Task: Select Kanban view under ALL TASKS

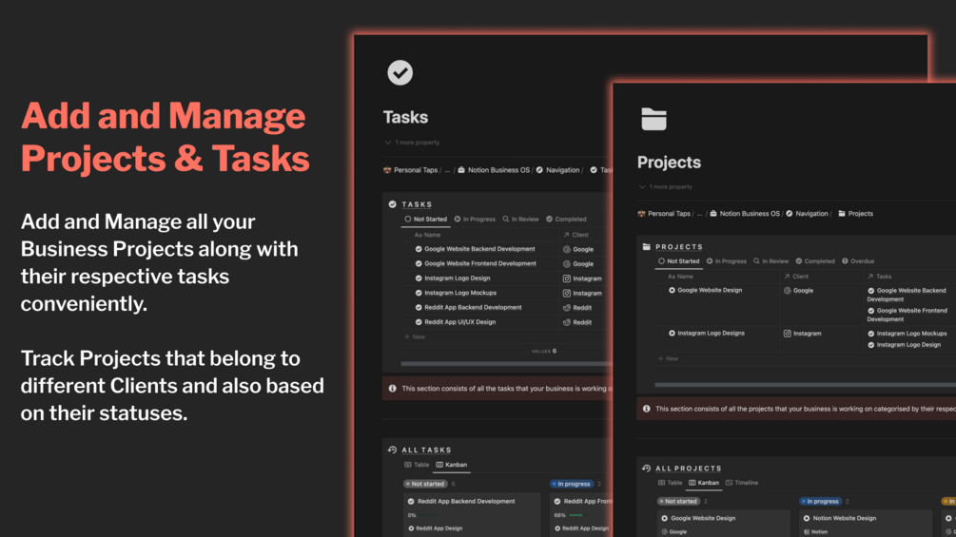Action: 452,465
